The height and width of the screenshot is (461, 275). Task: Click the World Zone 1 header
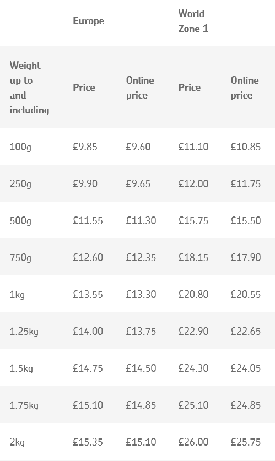[x=193, y=21]
